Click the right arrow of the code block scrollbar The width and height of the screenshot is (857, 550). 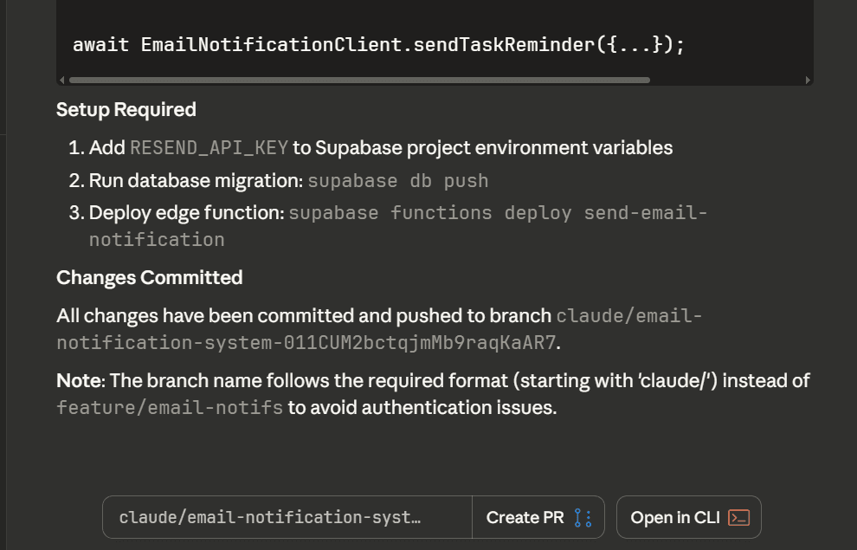coord(806,79)
